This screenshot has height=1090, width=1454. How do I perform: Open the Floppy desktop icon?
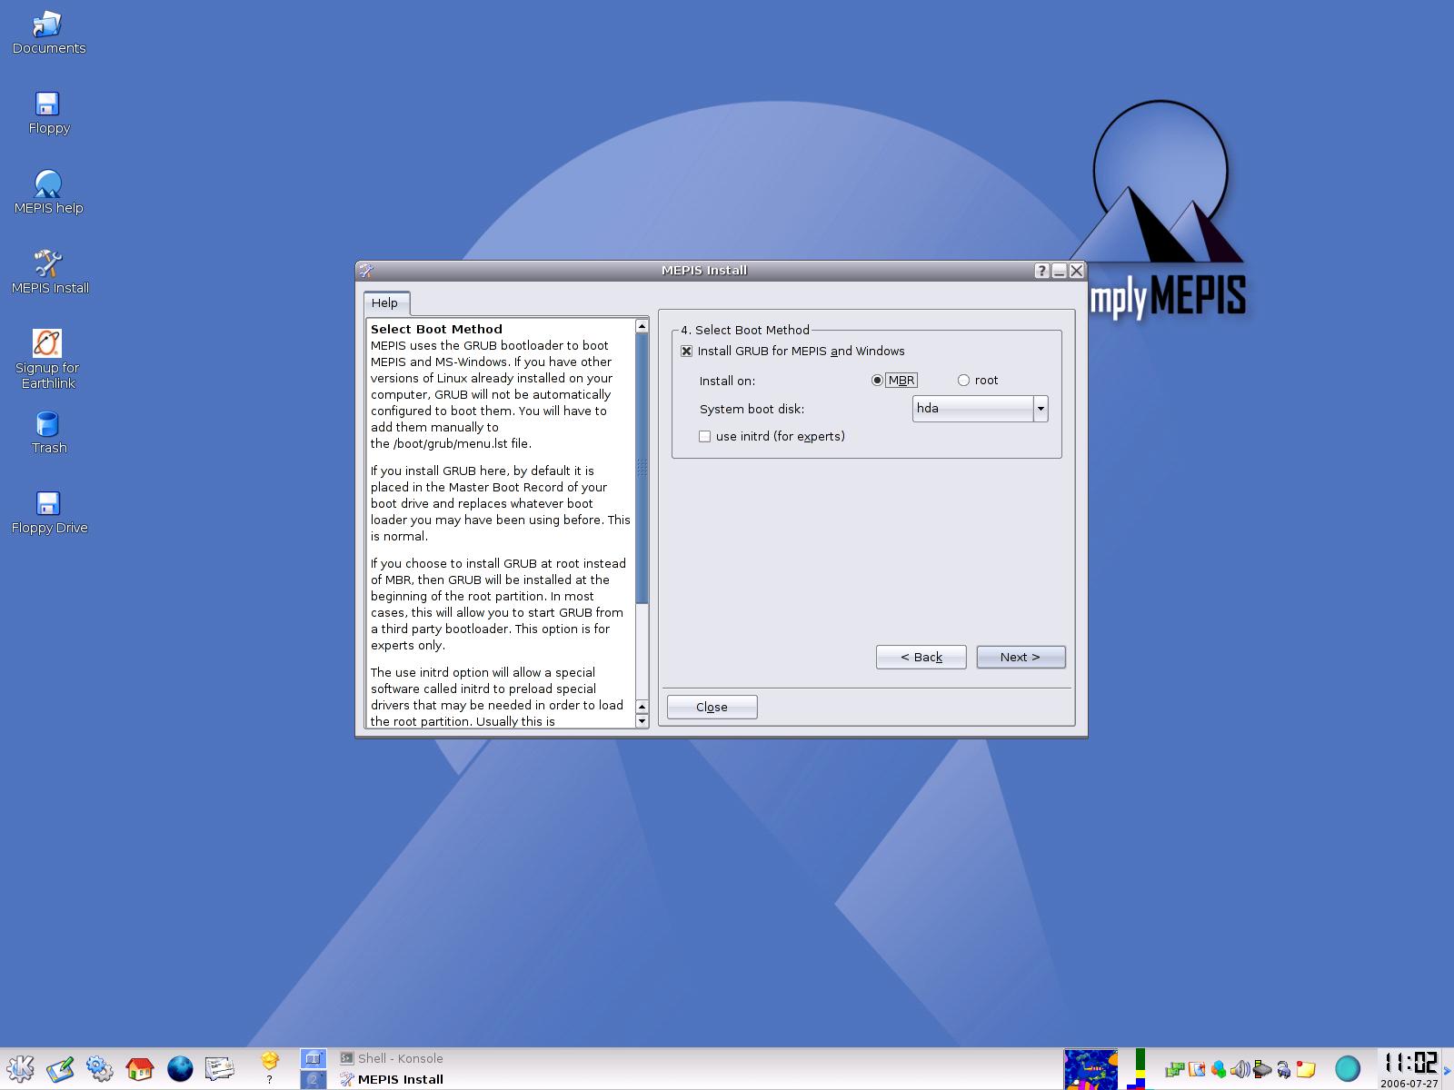pos(48,114)
